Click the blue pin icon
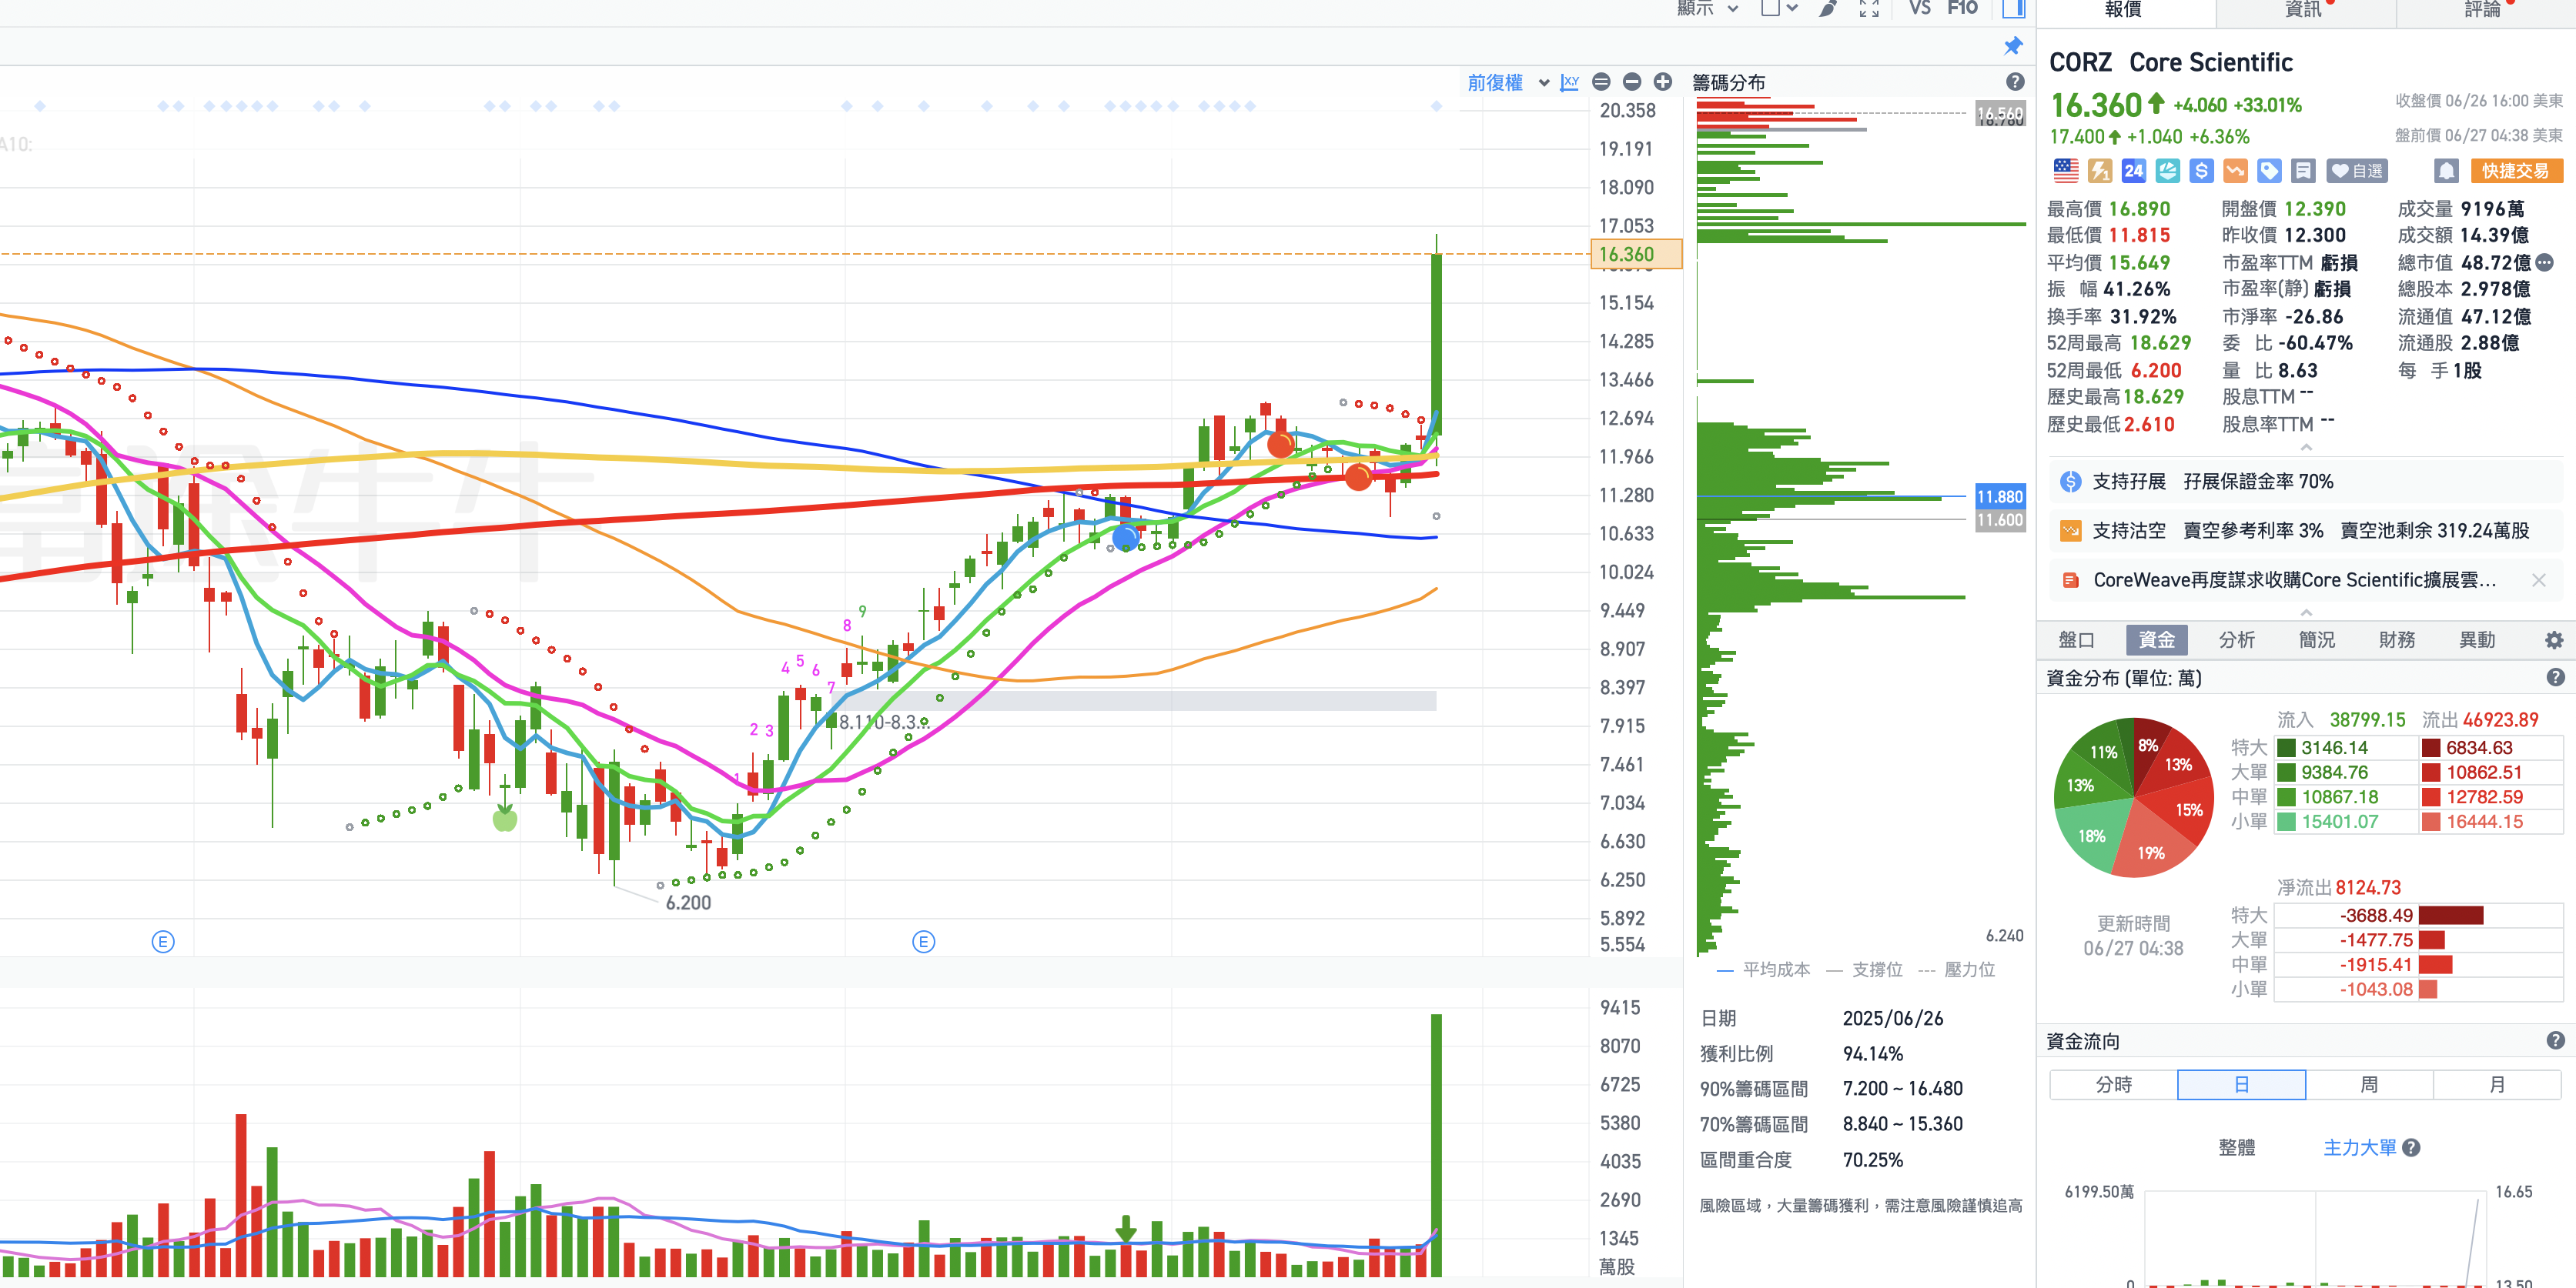Image resolution: width=2576 pixels, height=1288 pixels. click(2013, 46)
